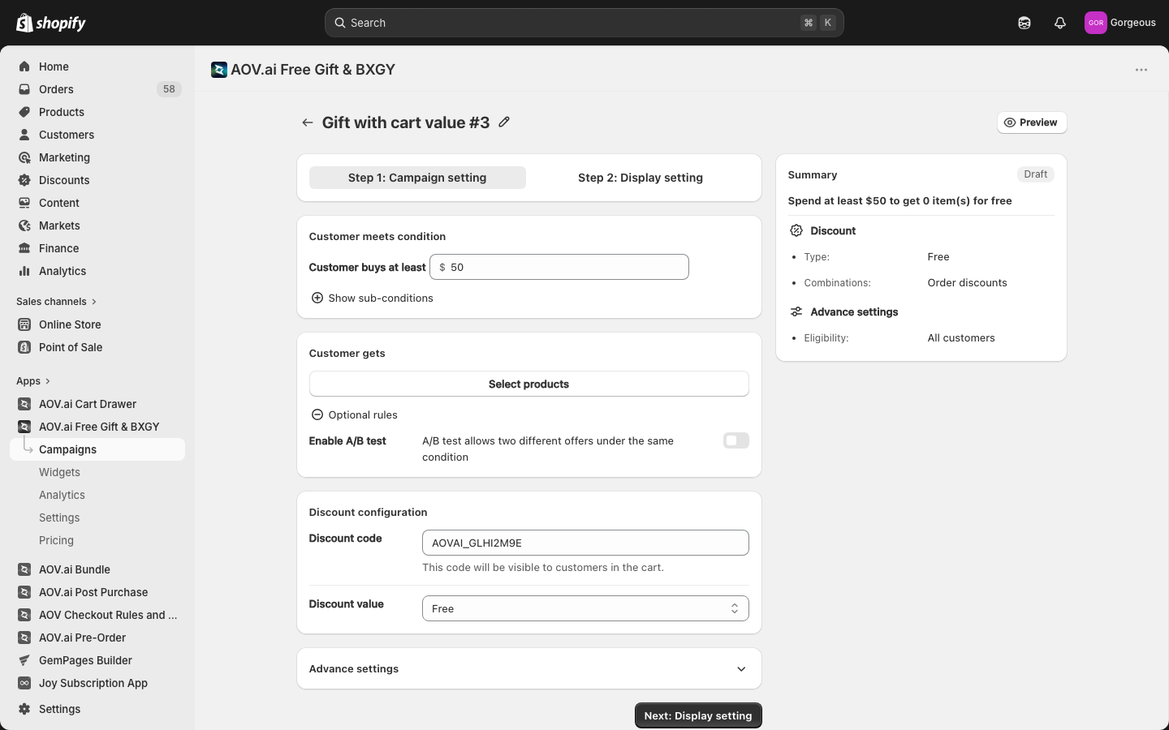Click the Products tag icon

[x=24, y=112]
